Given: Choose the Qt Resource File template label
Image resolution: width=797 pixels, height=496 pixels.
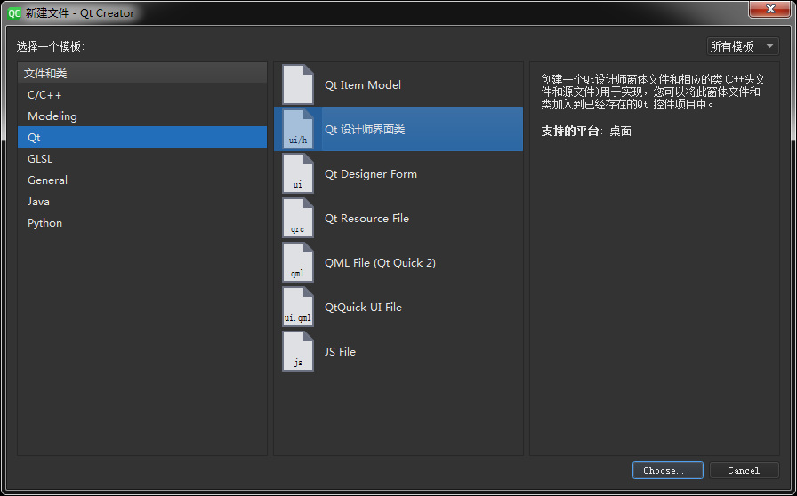Looking at the screenshot, I should pos(367,218).
